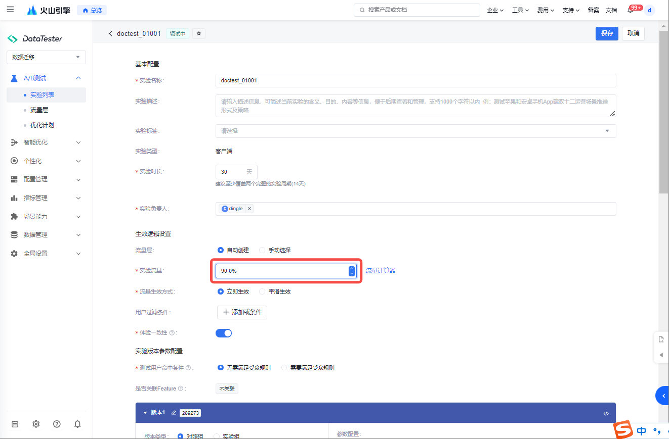
Task: Open the 企业 top menu
Action: 495,10
